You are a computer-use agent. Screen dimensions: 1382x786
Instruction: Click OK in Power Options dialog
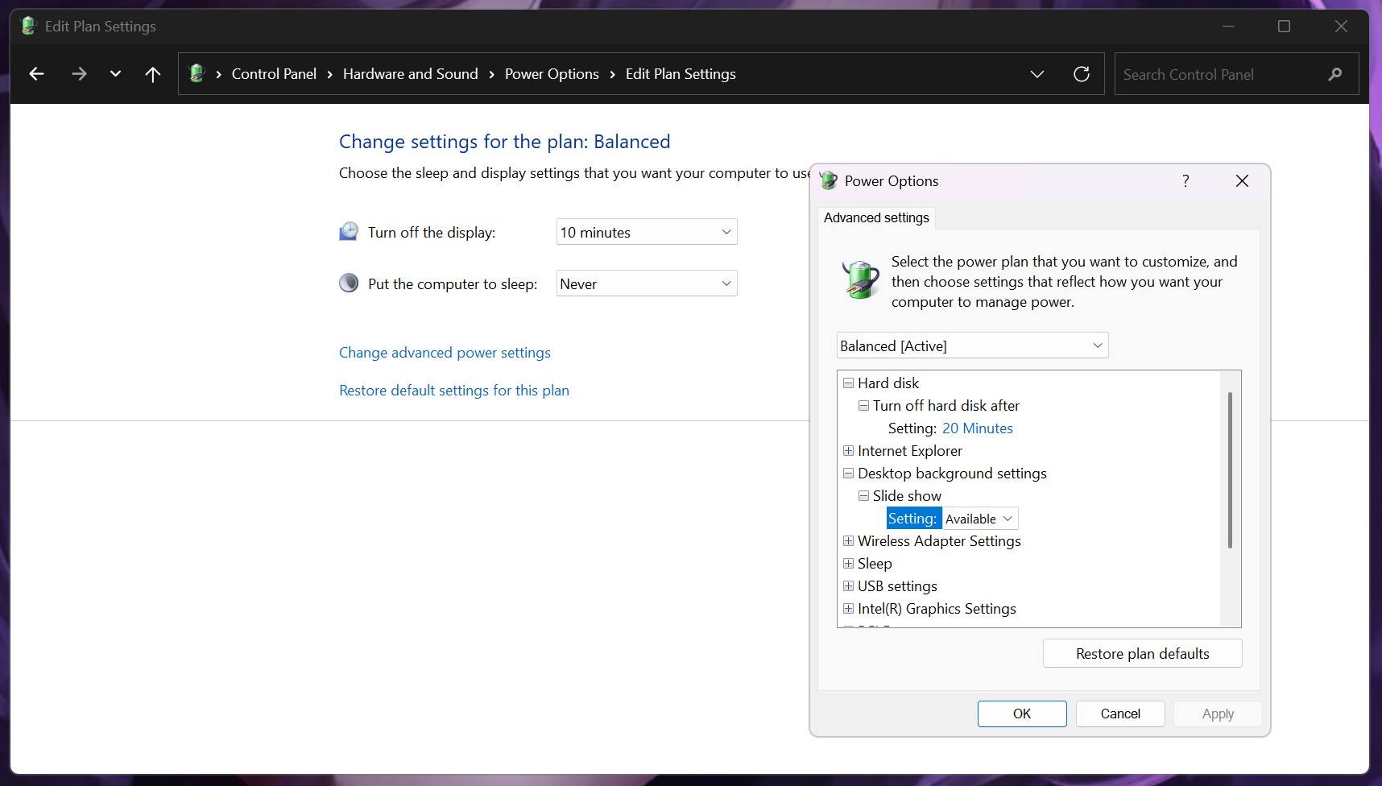point(1022,714)
